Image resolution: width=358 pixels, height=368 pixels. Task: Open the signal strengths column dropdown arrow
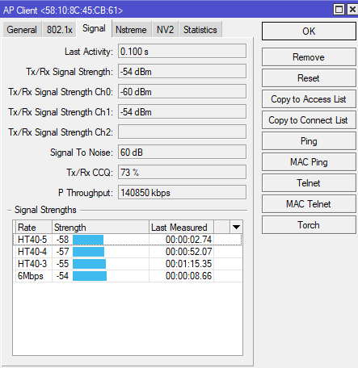[236, 228]
